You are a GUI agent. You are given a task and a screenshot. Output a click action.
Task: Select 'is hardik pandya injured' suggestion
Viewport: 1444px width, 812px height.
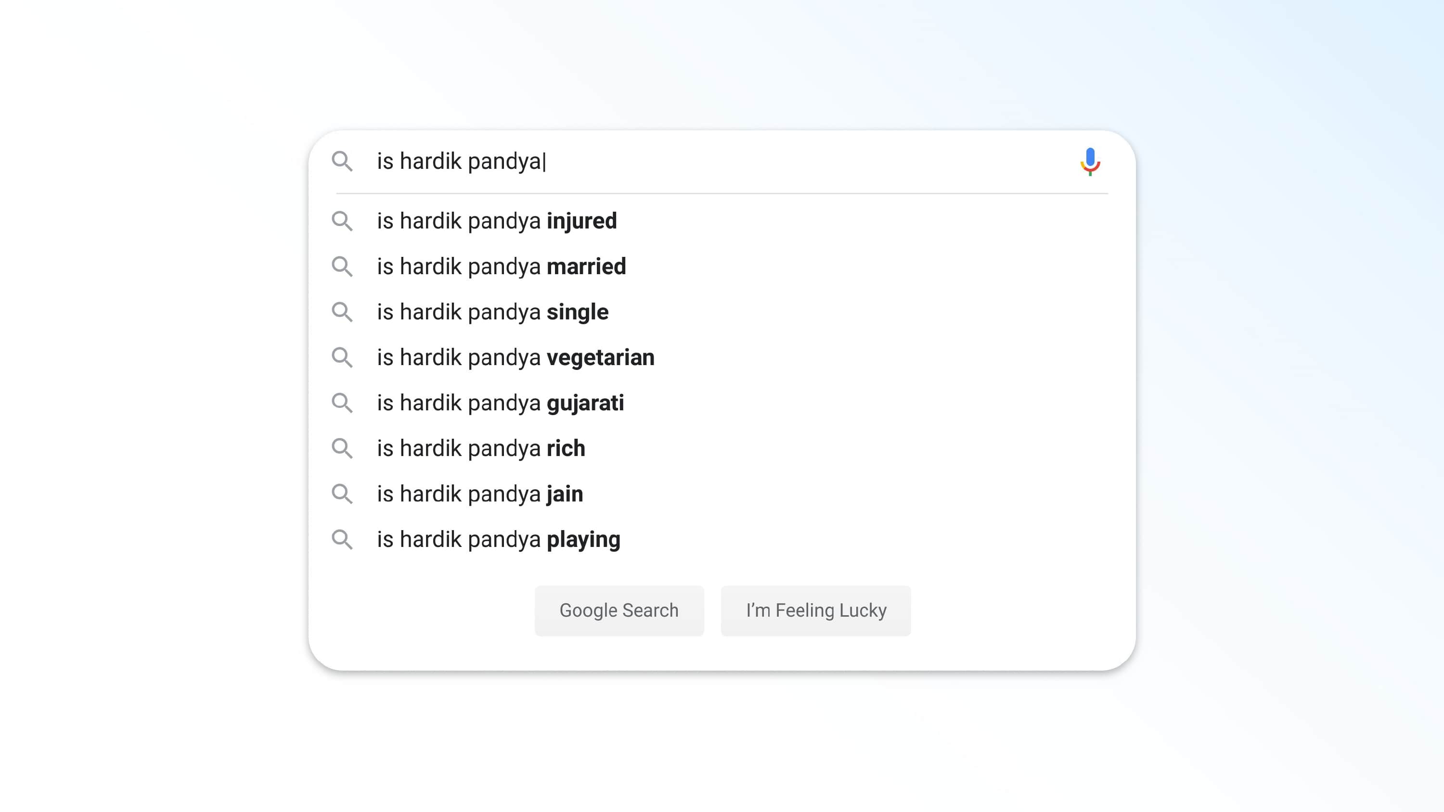click(x=497, y=221)
